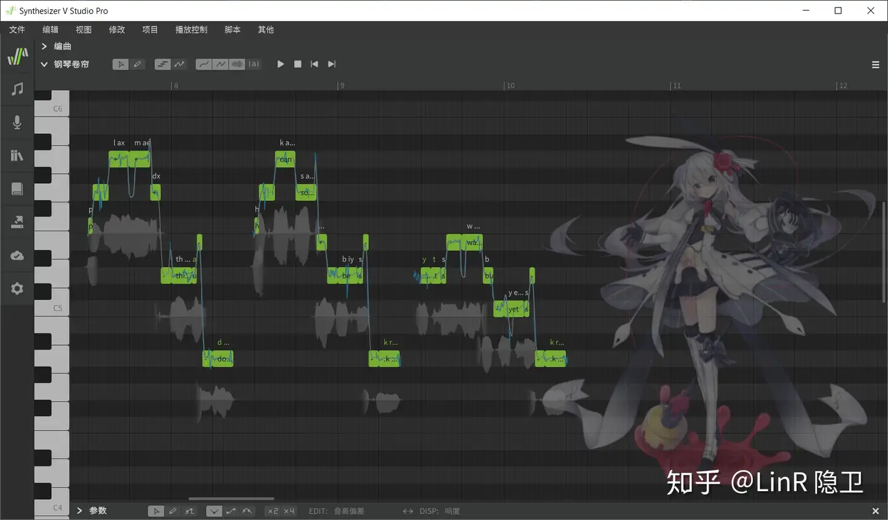Click the C6 piano key

[x=52, y=109]
